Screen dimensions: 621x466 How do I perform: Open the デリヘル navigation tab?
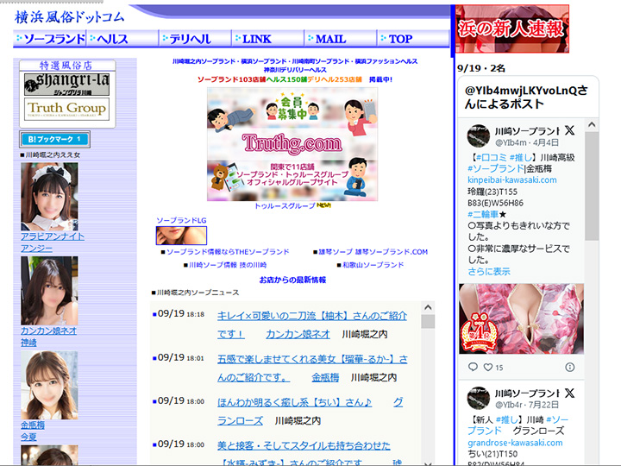pos(195,39)
